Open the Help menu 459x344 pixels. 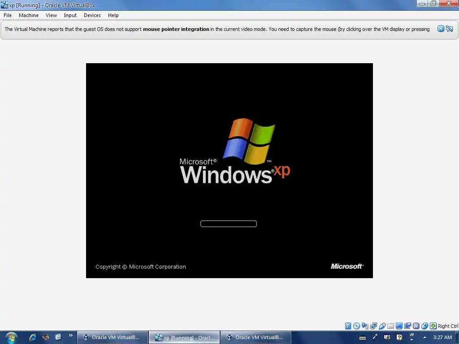pos(113,15)
